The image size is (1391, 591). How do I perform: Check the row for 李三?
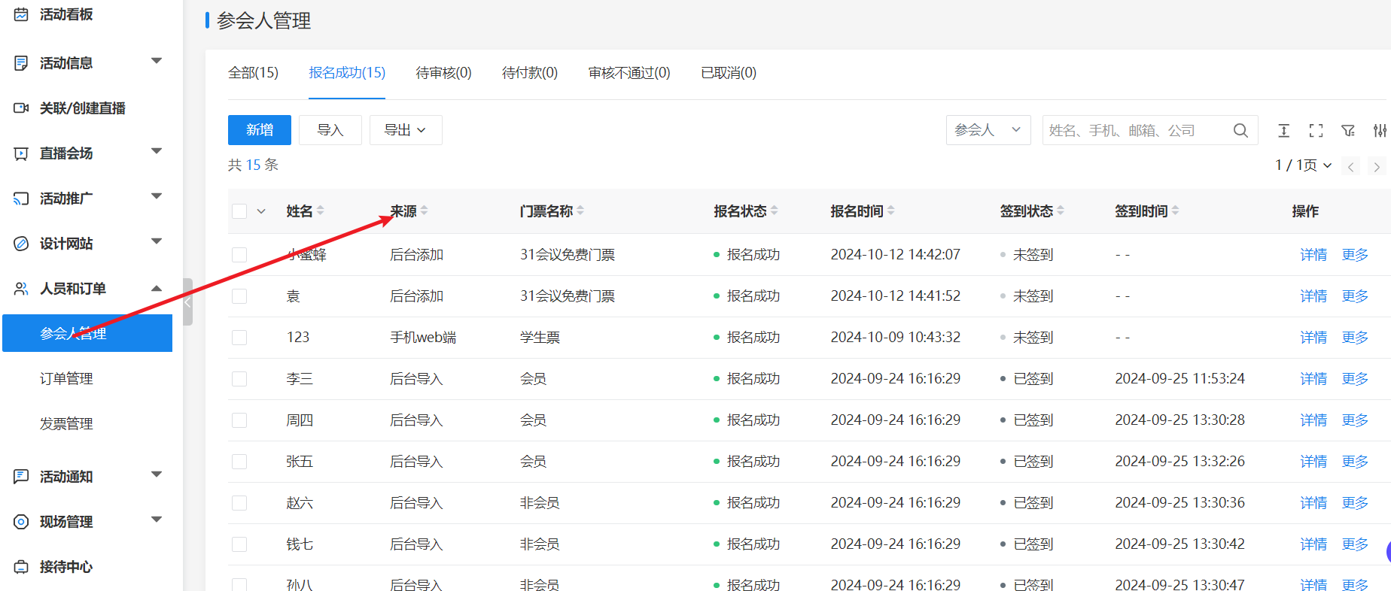click(239, 379)
